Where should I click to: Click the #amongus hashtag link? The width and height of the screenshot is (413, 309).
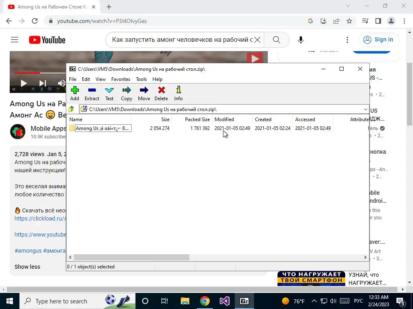pyautogui.click(x=28, y=251)
